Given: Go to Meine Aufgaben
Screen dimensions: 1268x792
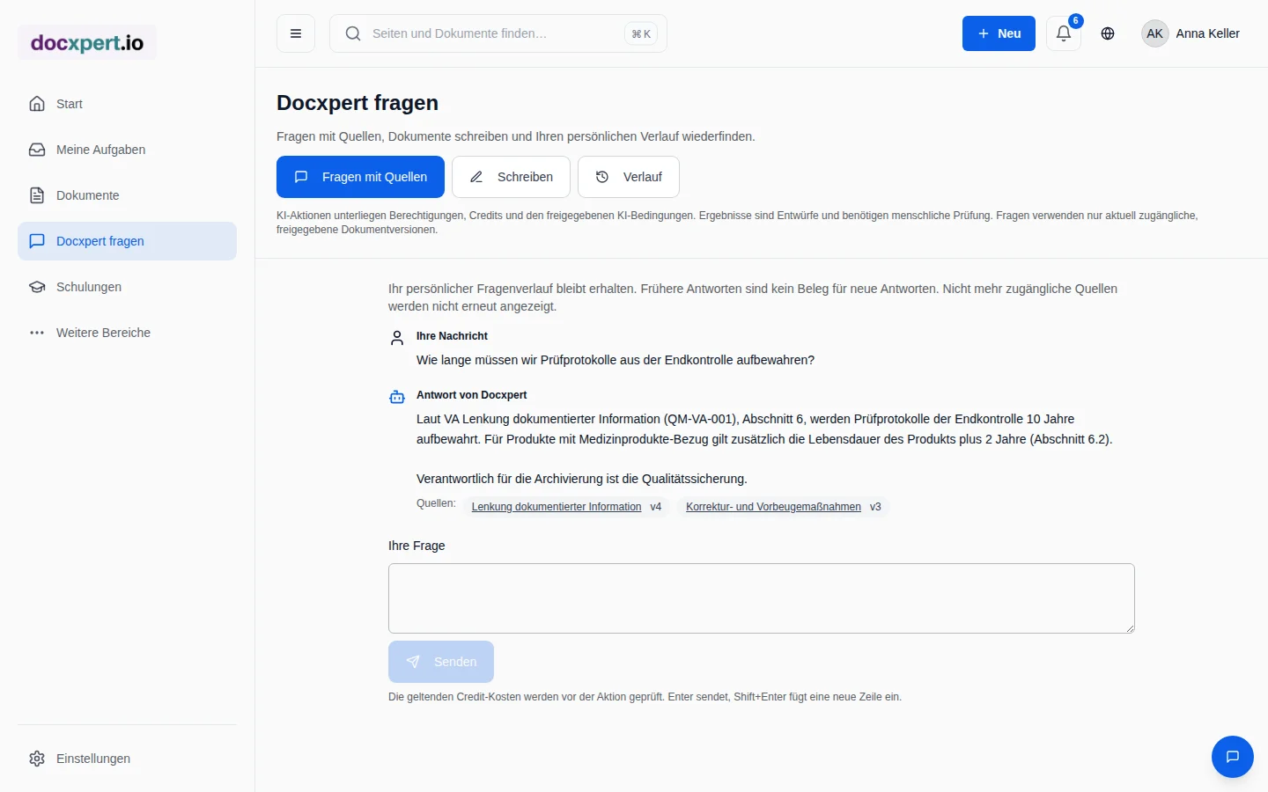Looking at the screenshot, I should (x=127, y=150).
